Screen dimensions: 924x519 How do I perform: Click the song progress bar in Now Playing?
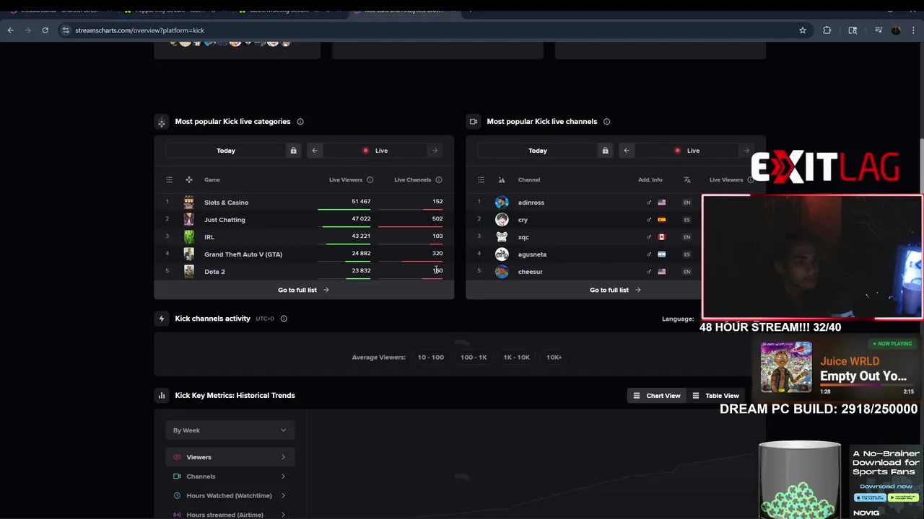point(867,386)
